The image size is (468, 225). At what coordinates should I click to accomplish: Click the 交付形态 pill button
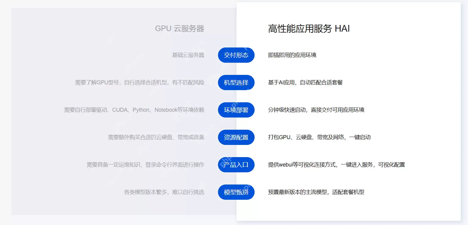[x=236, y=55]
